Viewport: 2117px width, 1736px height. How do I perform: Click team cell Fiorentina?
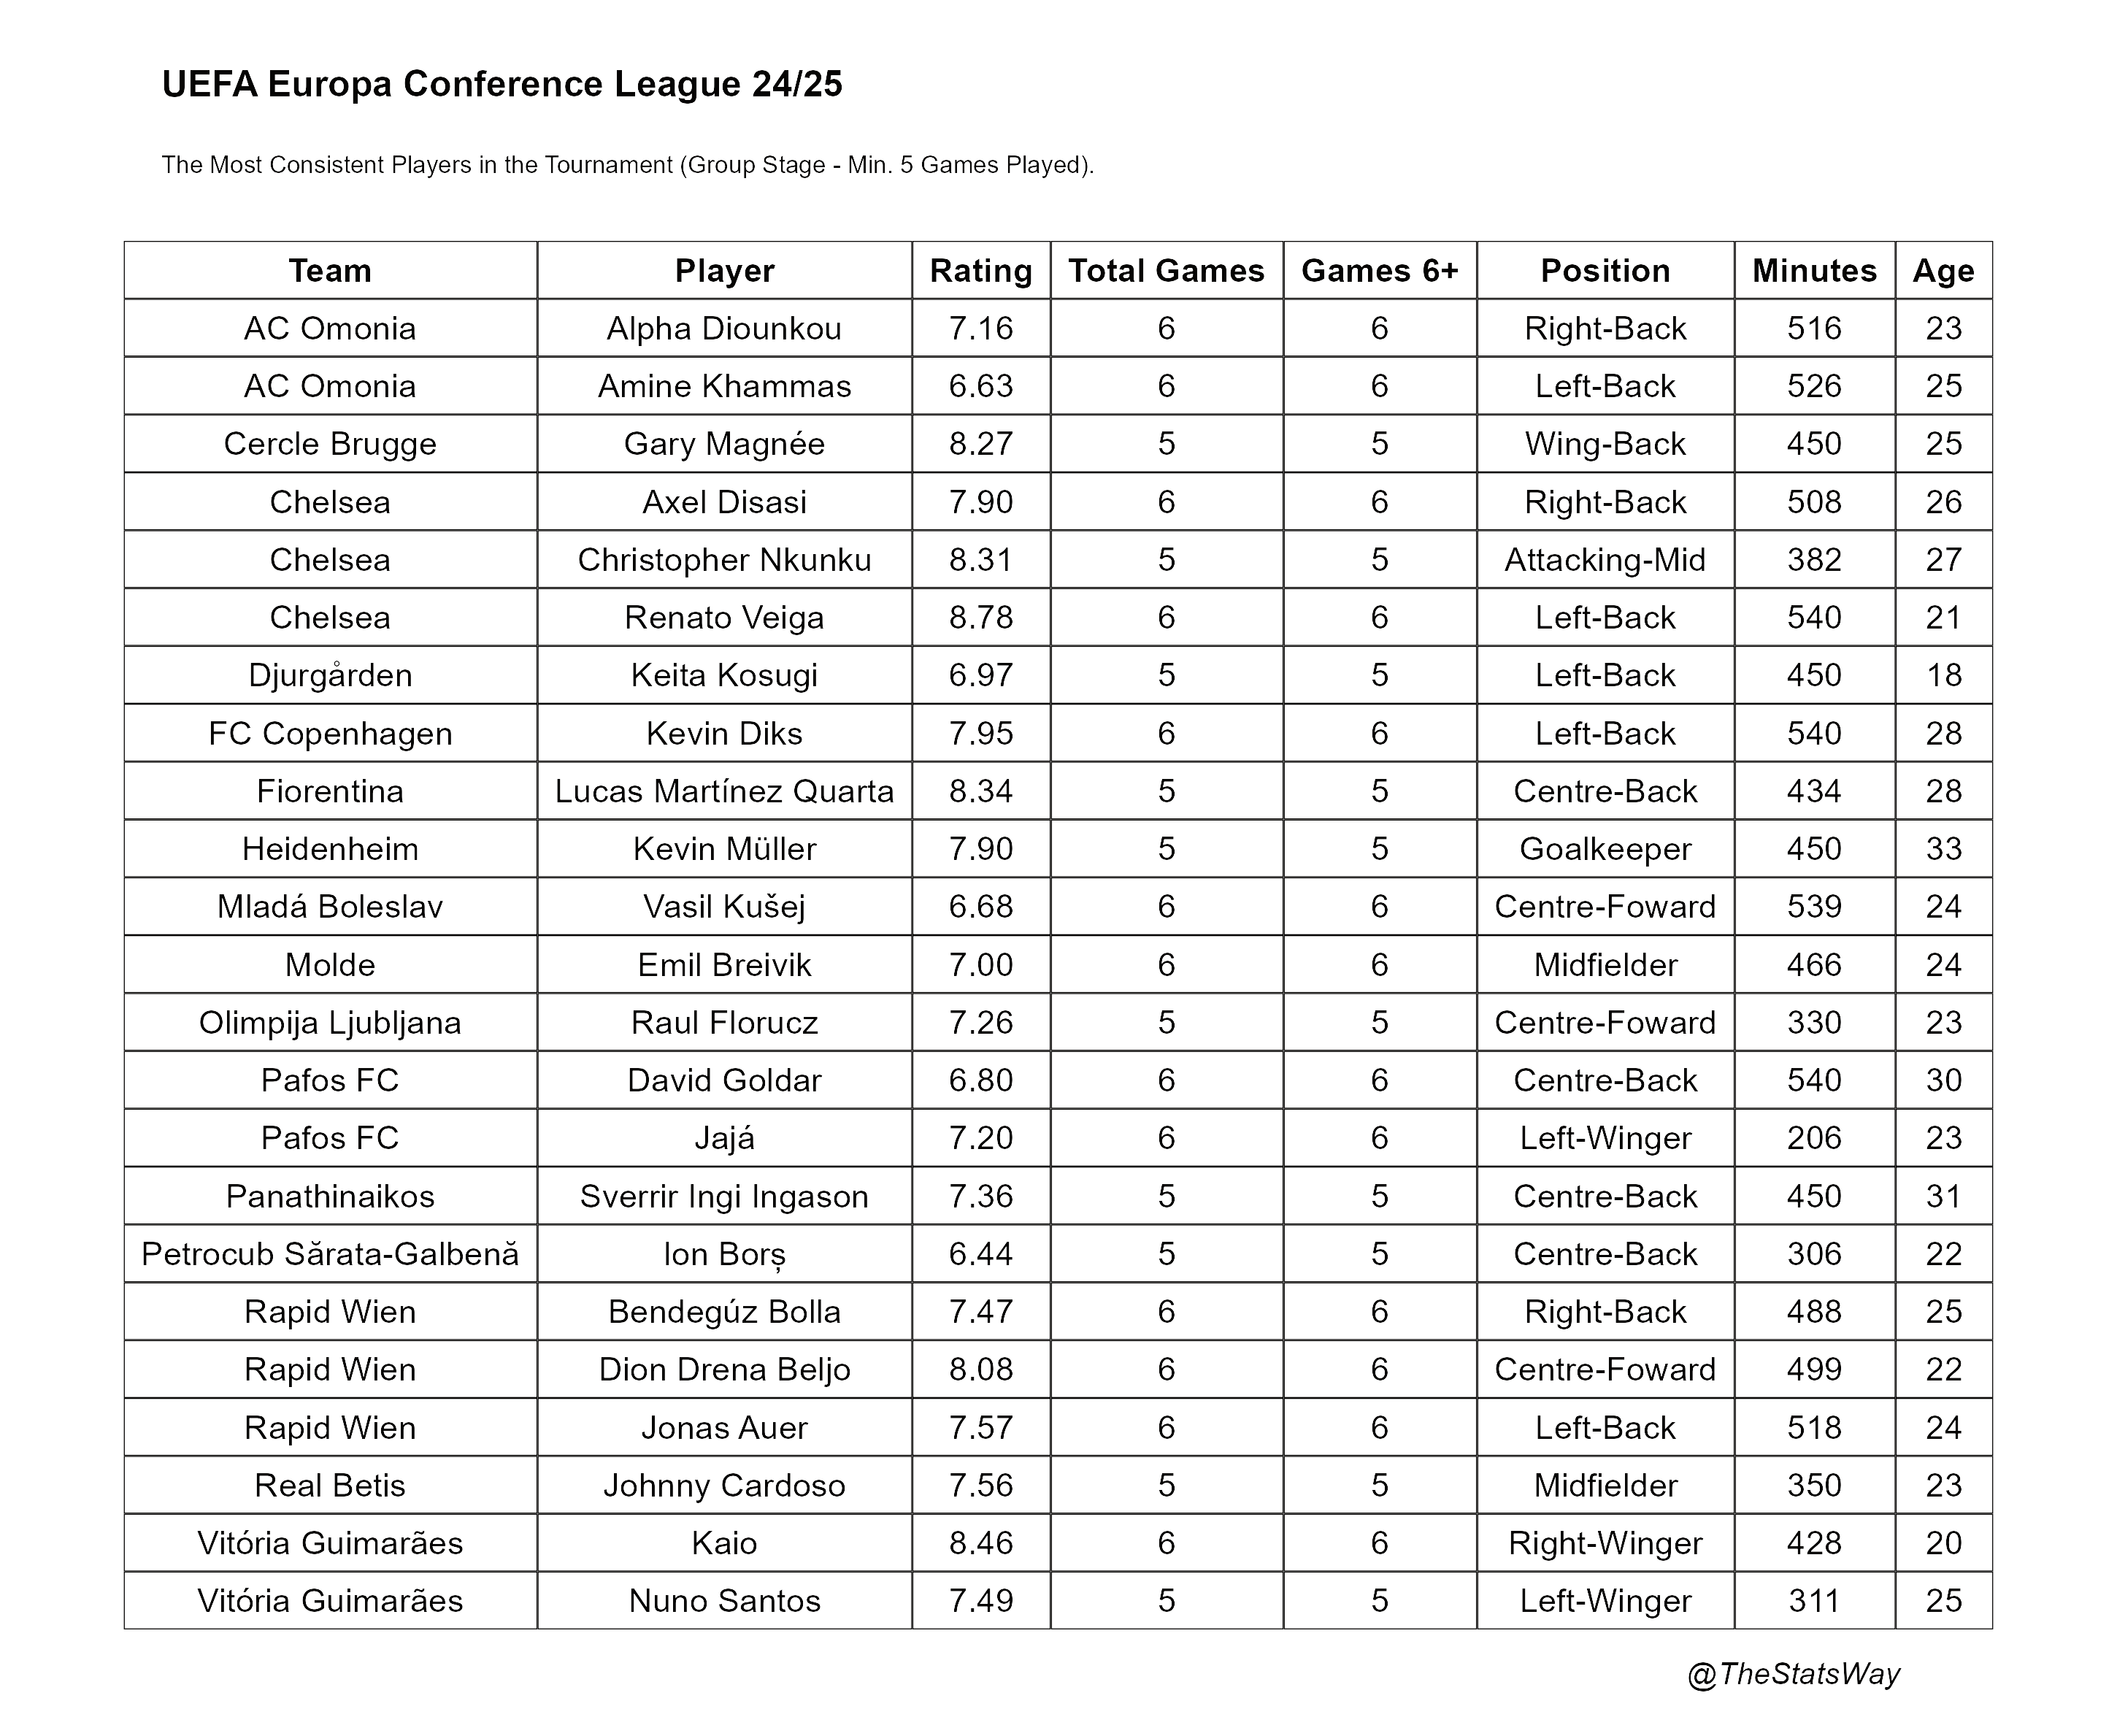click(x=330, y=792)
